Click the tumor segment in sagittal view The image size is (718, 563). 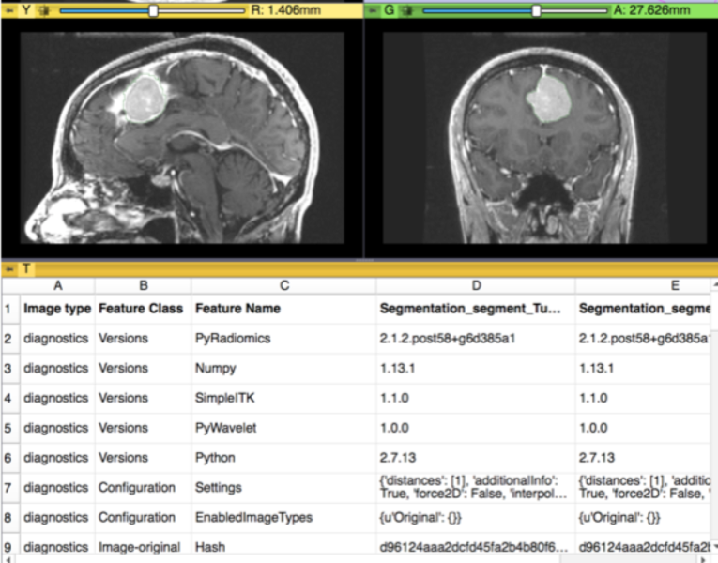coord(145,99)
